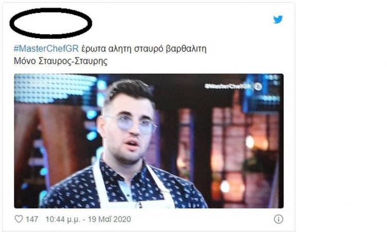The height and width of the screenshot is (232, 387).
Task: Click the 19 Μαΐ 2020 date
Action: (109, 219)
